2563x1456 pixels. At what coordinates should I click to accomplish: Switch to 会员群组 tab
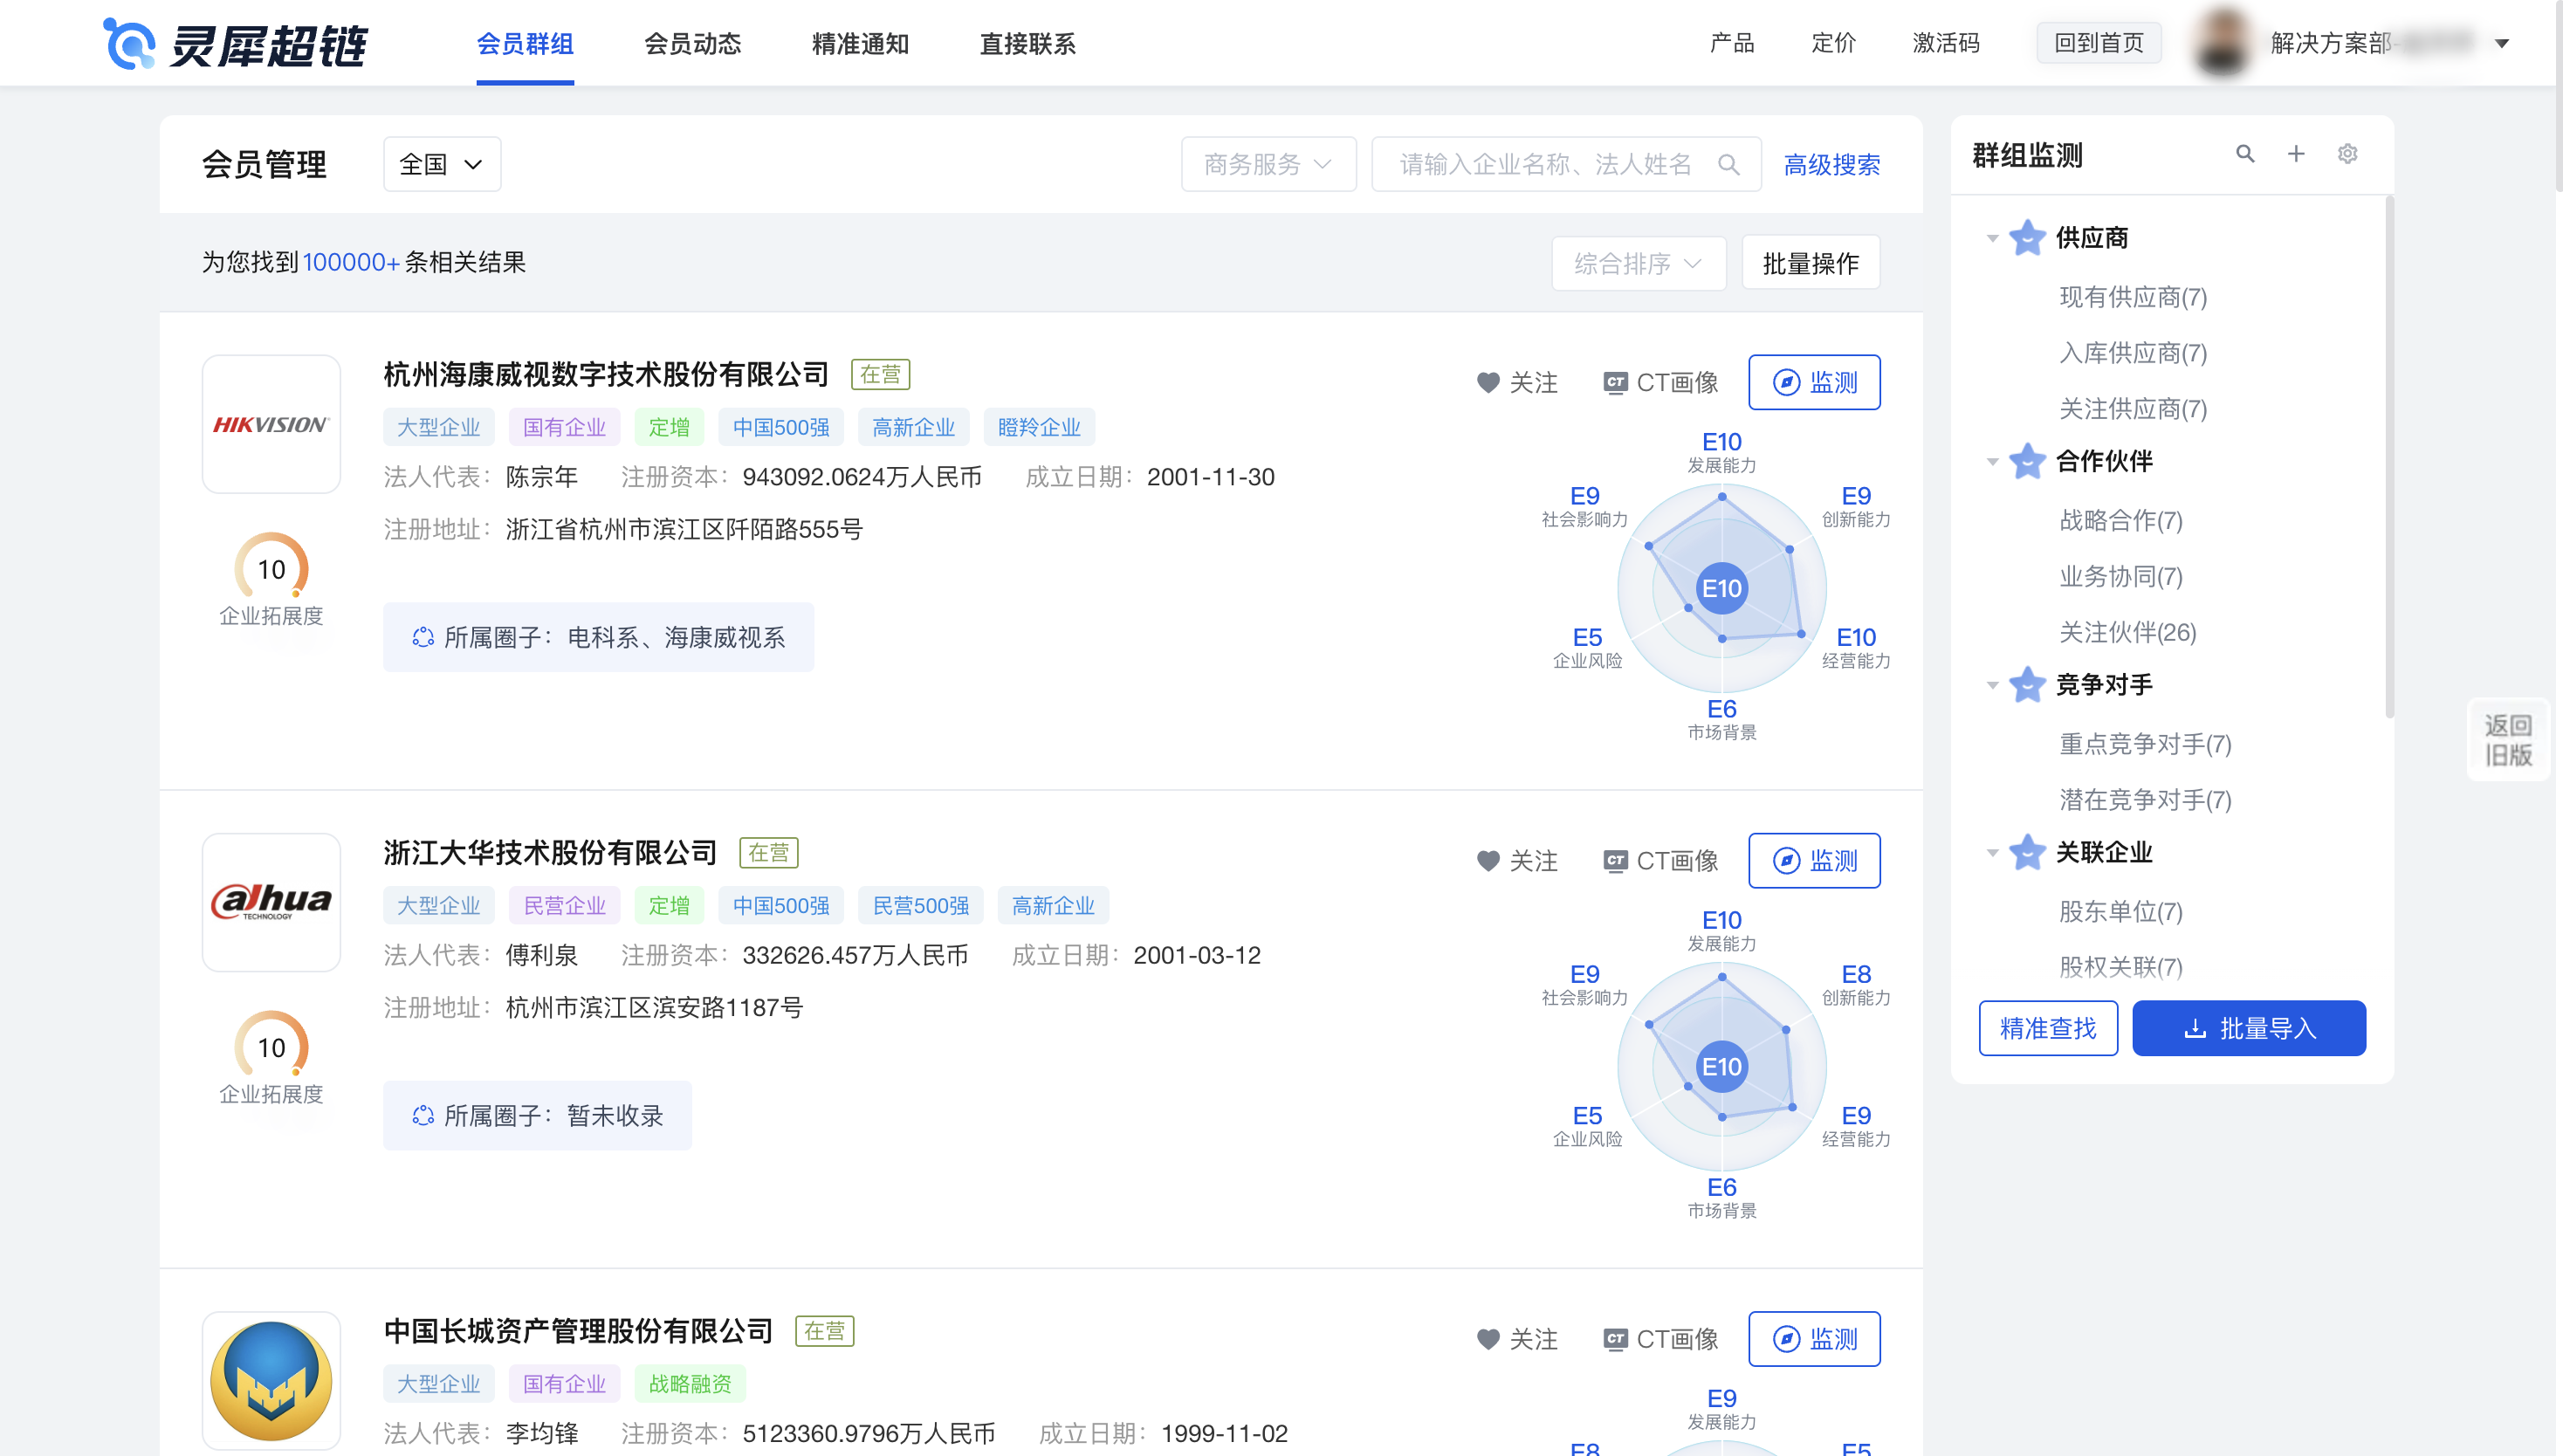pos(525,44)
